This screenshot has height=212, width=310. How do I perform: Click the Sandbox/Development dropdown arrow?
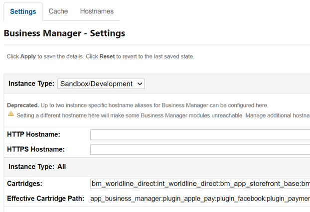139,84
